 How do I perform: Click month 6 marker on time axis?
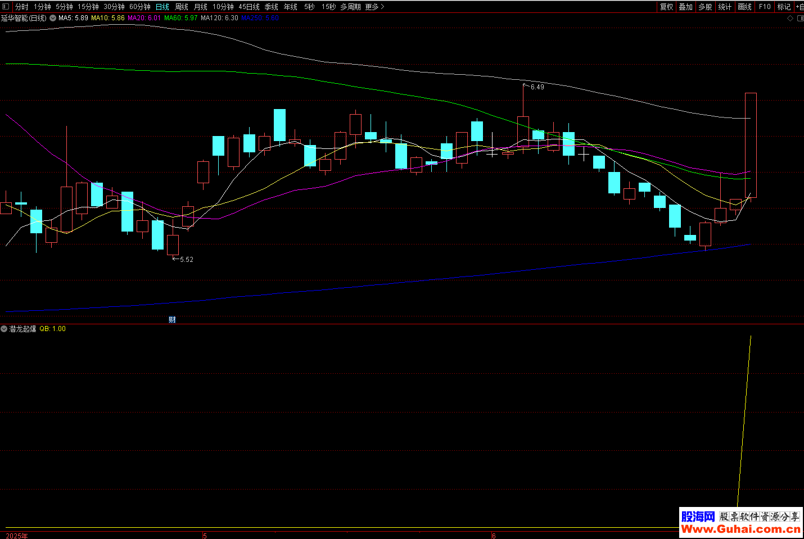(x=494, y=536)
